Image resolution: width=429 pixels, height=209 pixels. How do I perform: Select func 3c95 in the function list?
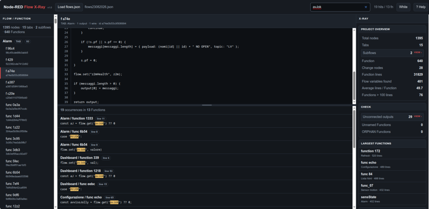point(27,140)
